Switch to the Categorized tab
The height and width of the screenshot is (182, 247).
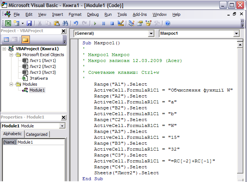[37, 134]
